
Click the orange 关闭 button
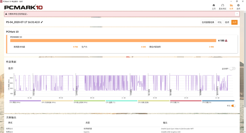point(234,22)
